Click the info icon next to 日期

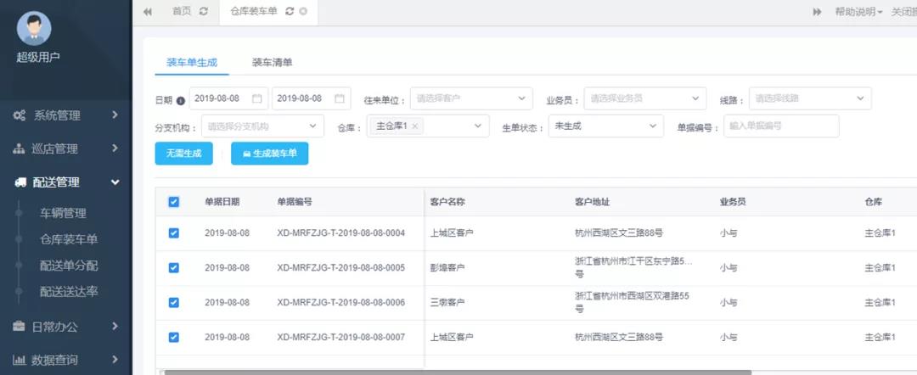coord(180,100)
